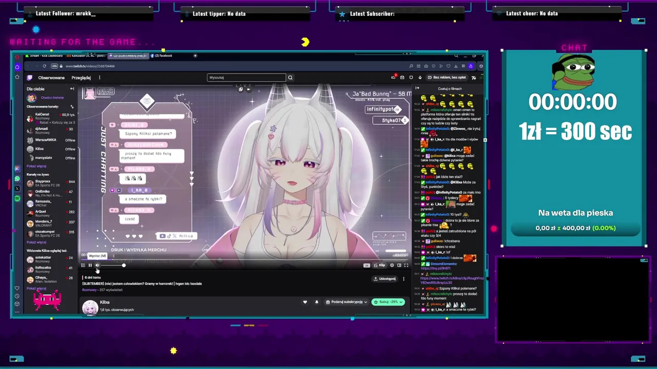Expand followed channels with Pokaż więcej

tap(36, 166)
